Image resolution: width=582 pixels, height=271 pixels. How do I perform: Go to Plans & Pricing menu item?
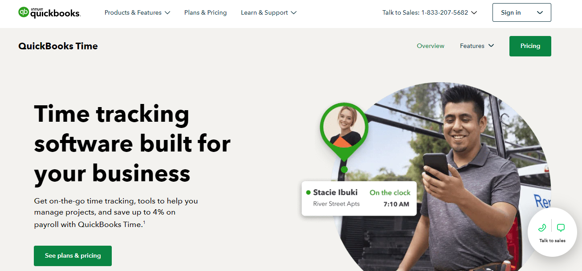coord(205,12)
